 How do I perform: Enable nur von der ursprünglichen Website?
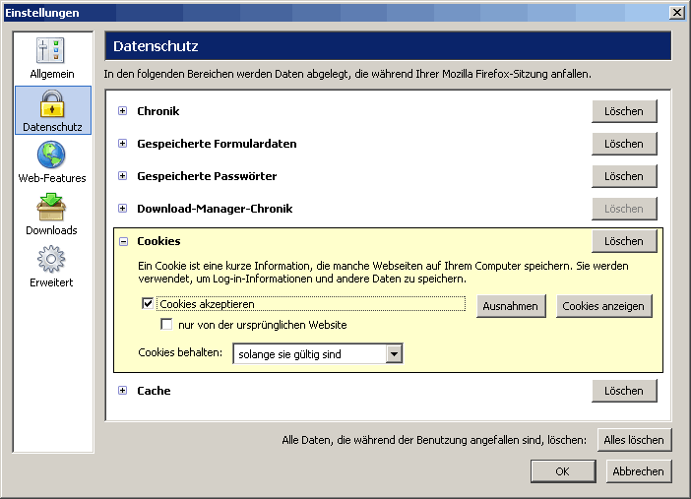click(166, 325)
